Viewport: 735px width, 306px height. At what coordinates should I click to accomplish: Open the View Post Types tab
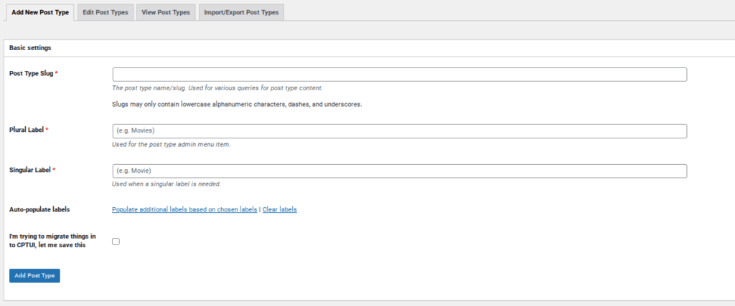click(x=166, y=13)
